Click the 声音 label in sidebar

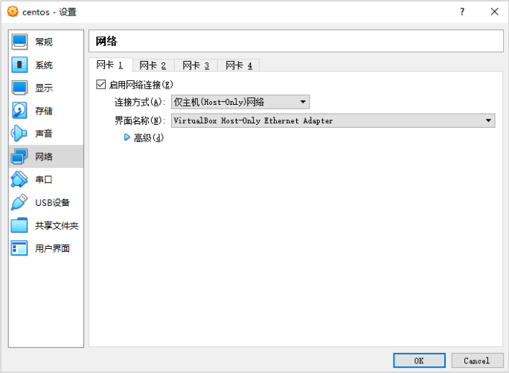(x=44, y=134)
